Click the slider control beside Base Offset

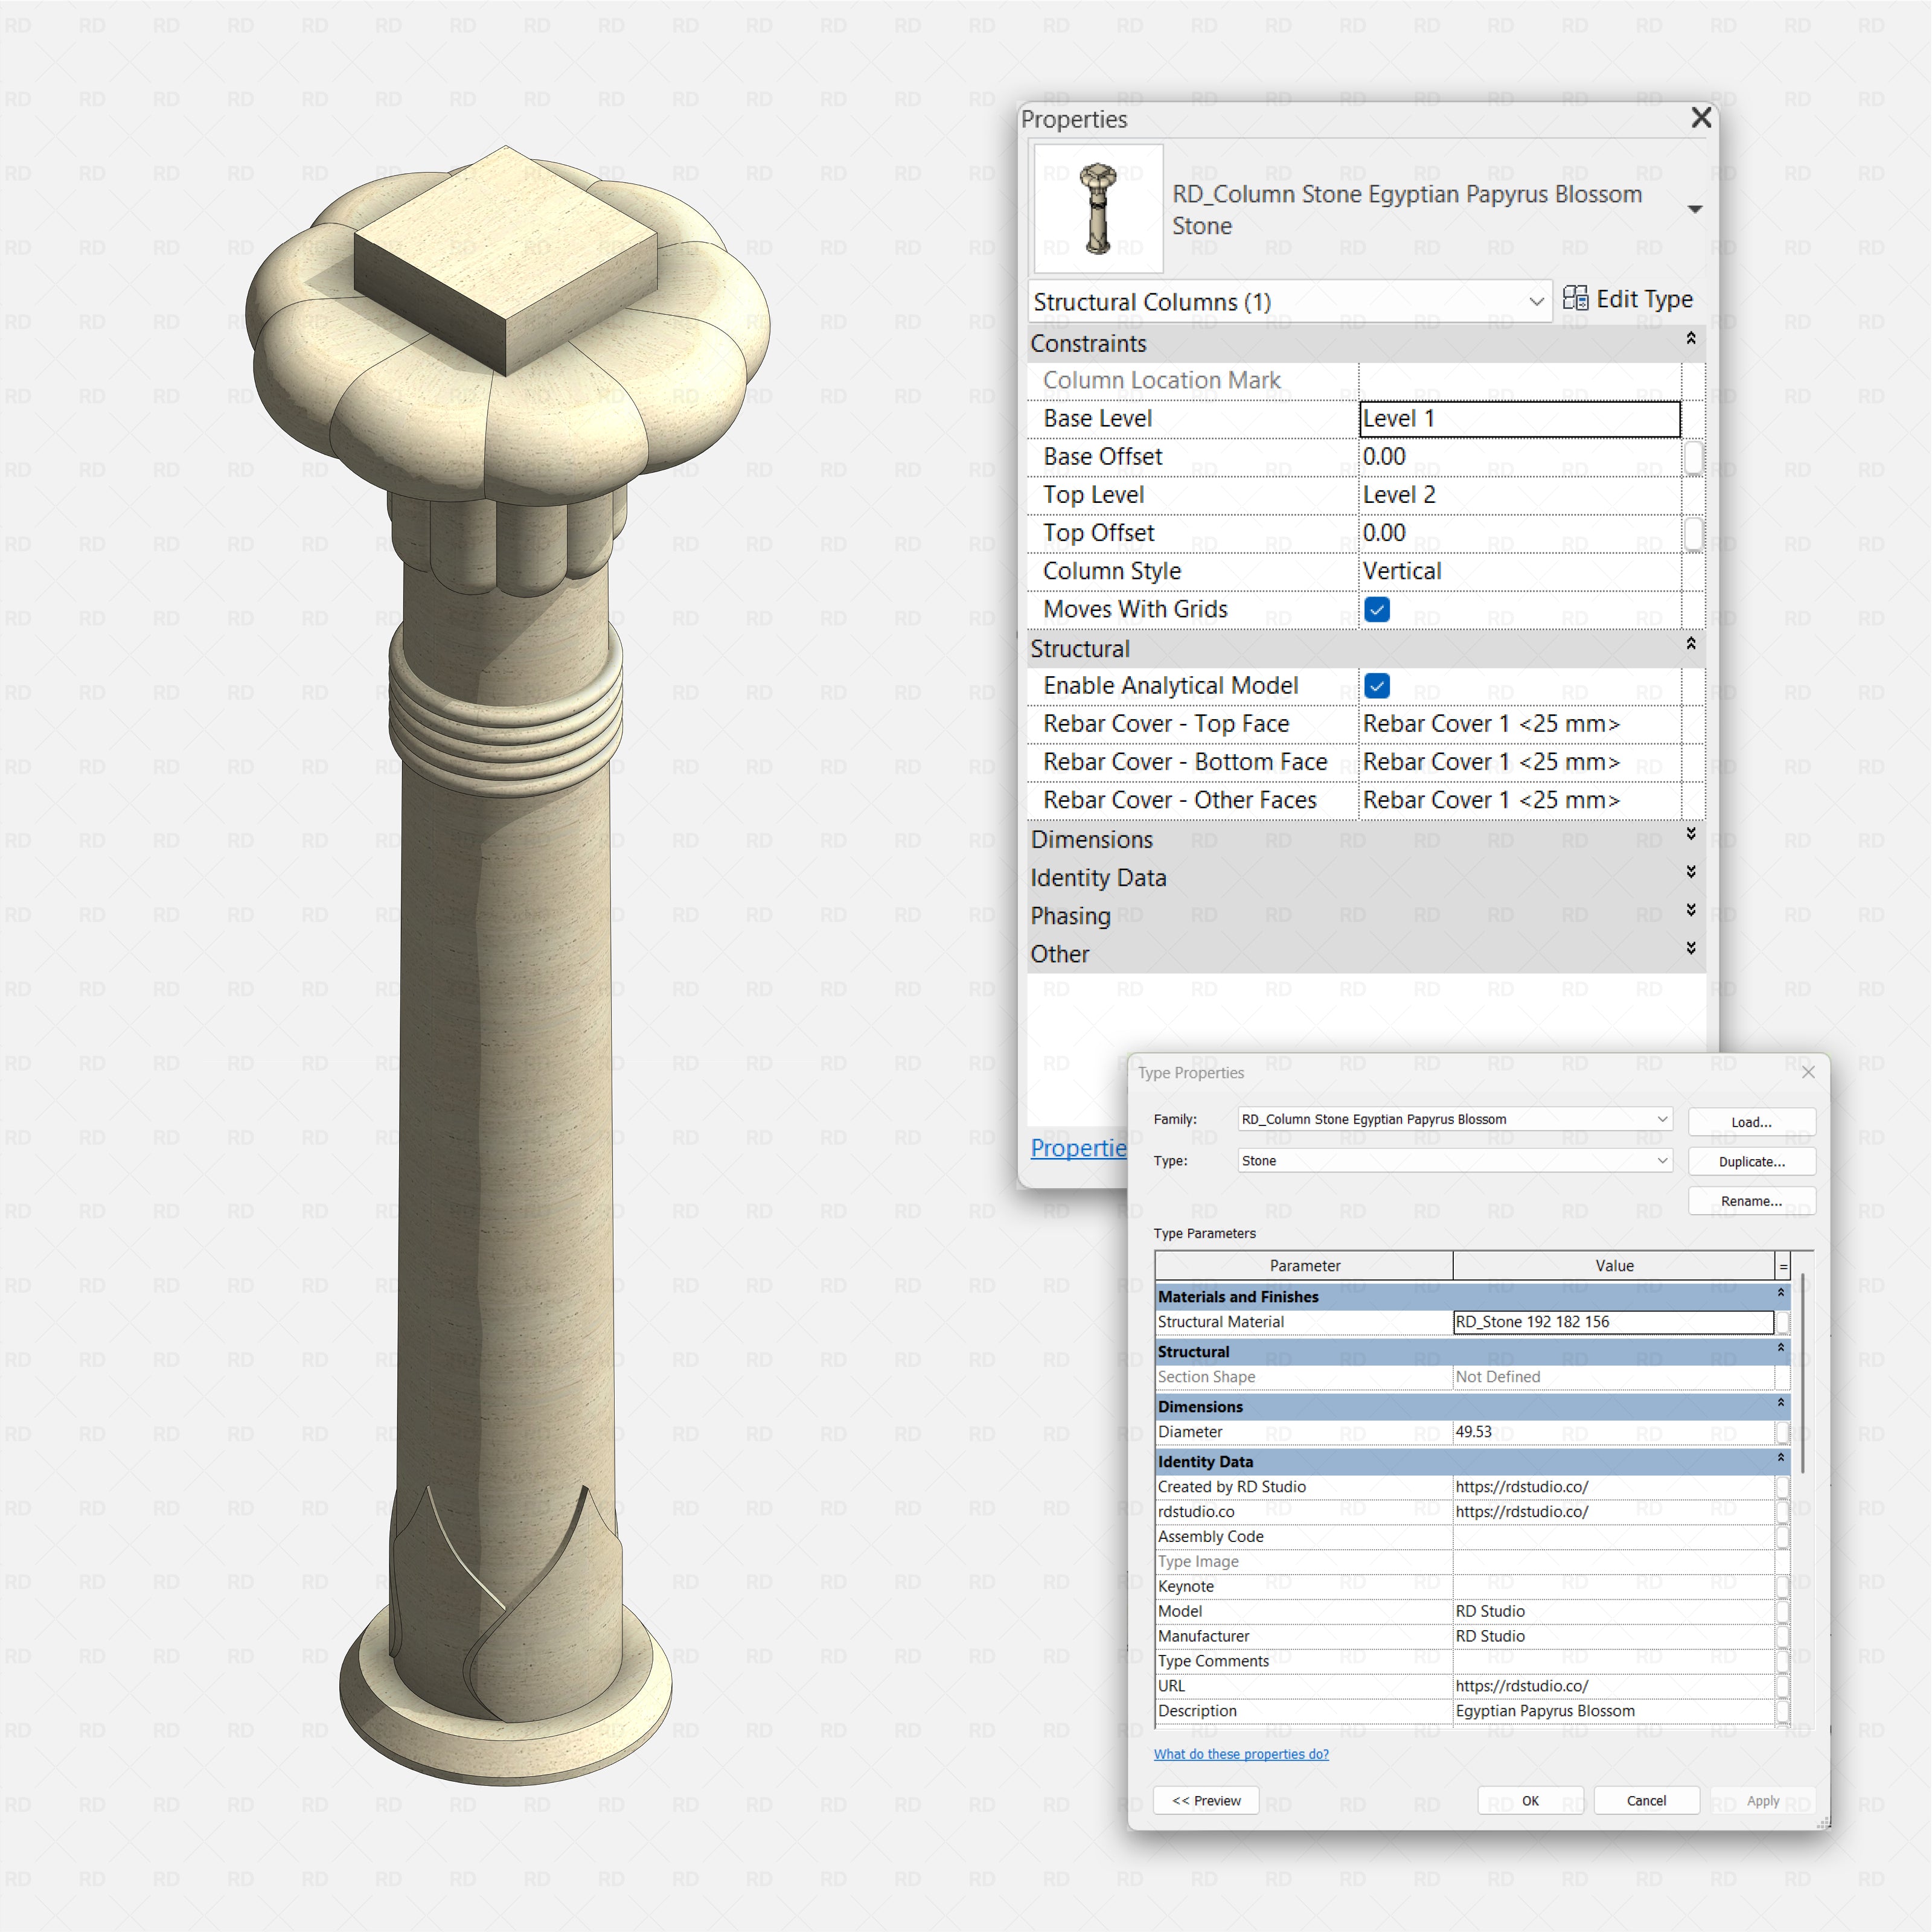[1694, 457]
